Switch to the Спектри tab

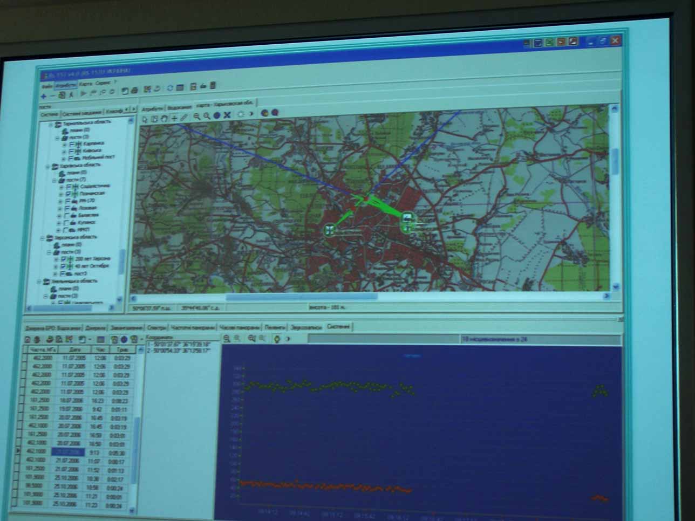[x=156, y=327]
